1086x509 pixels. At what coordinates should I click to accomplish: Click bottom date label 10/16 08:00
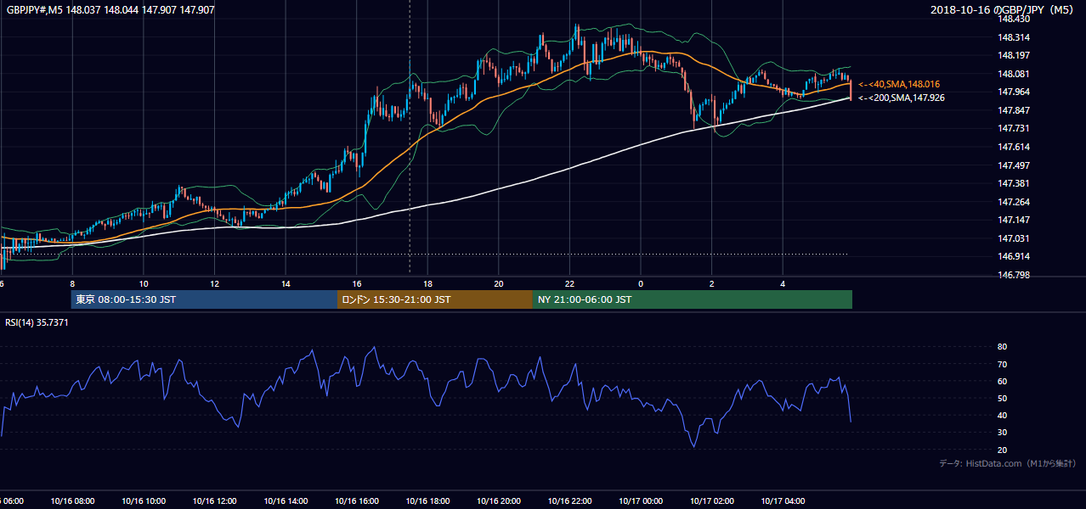(x=72, y=501)
